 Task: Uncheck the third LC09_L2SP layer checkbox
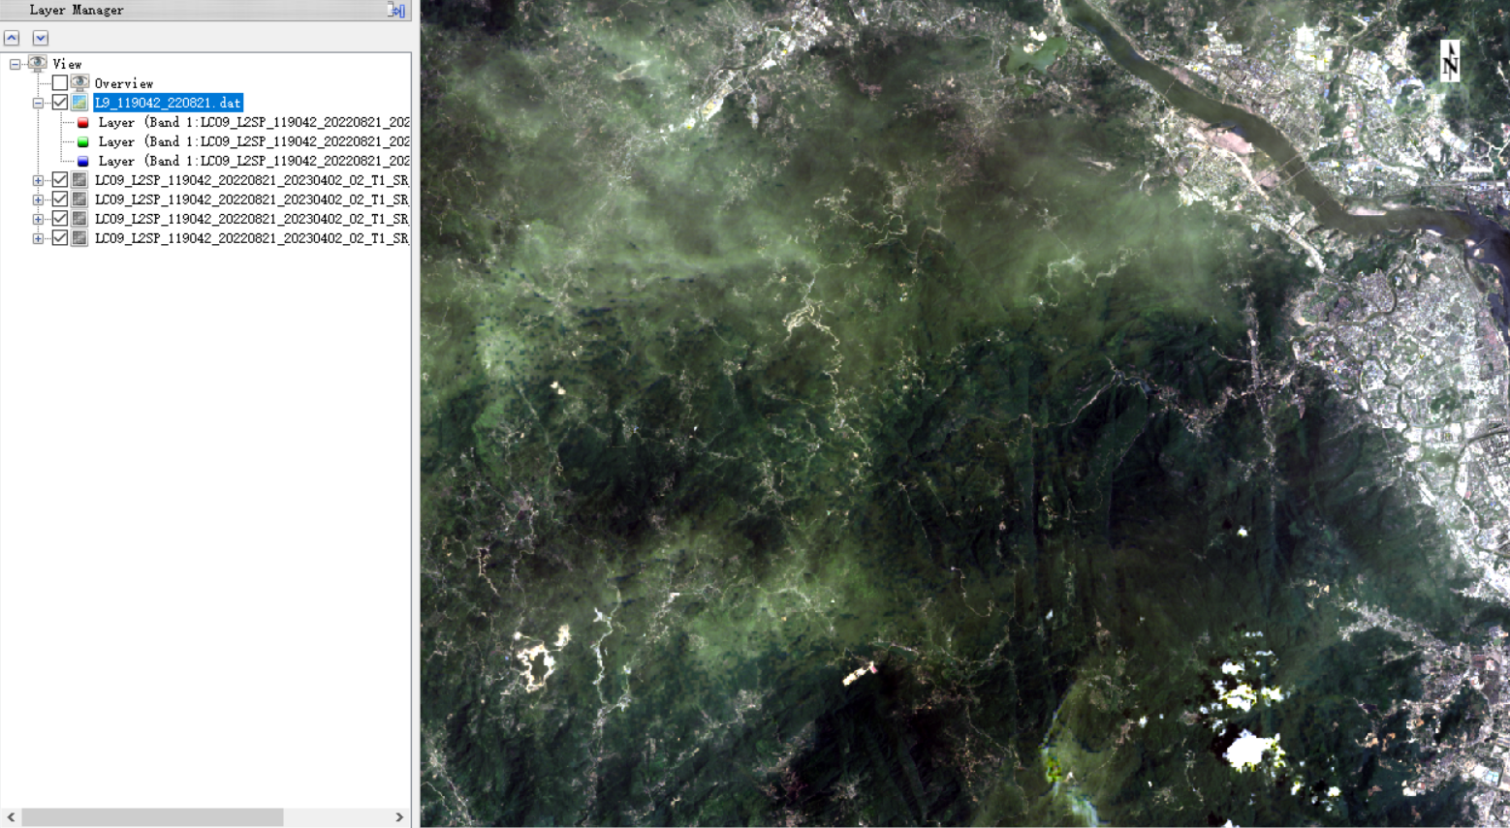(x=60, y=219)
